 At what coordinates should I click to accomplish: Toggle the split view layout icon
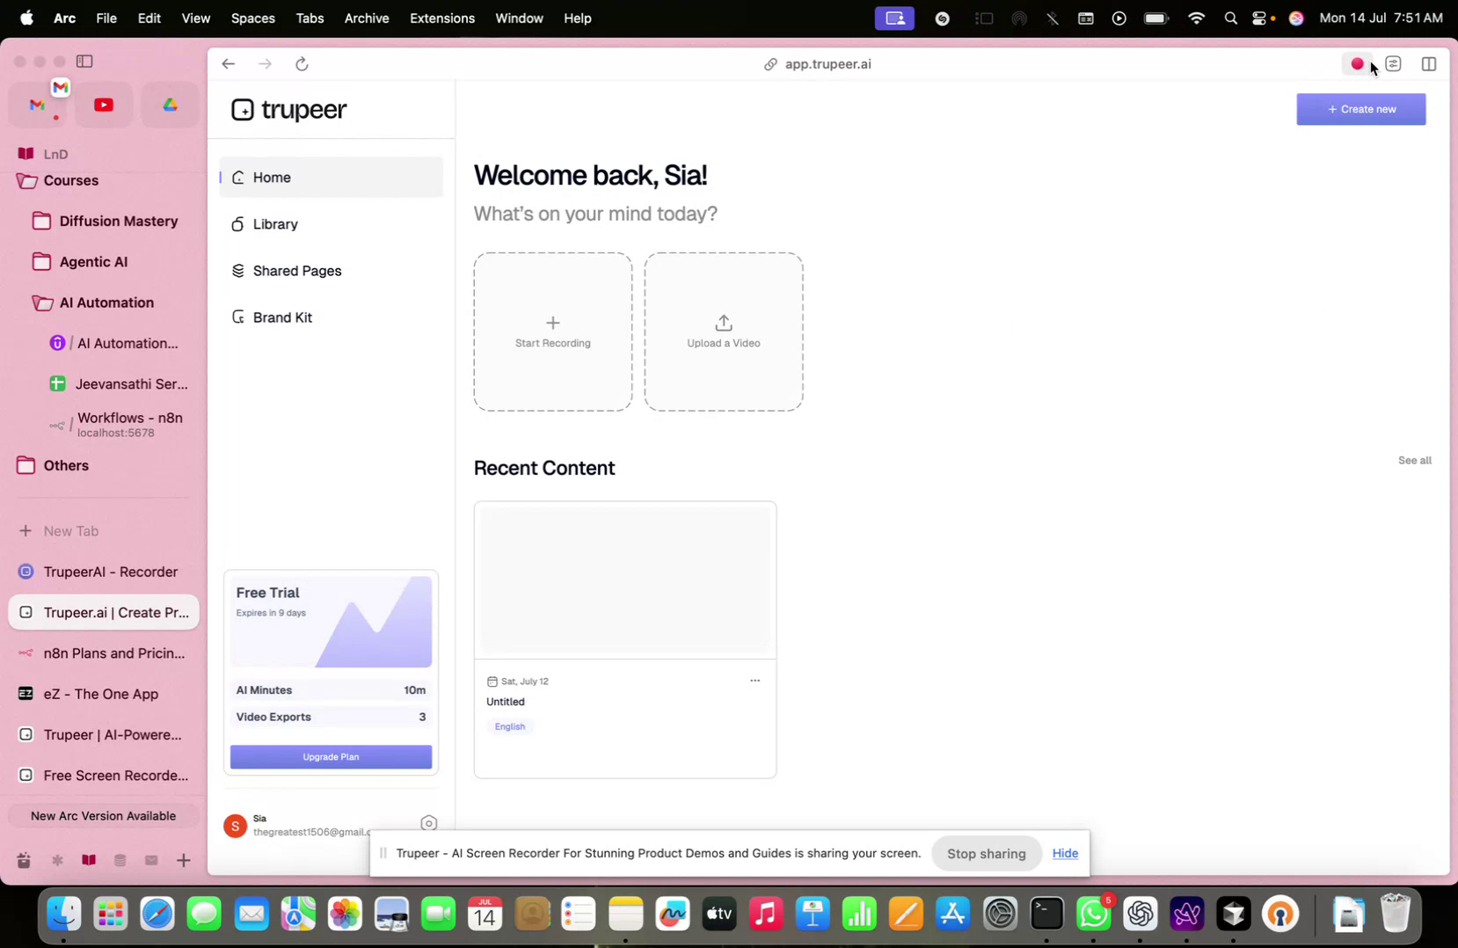click(1429, 63)
